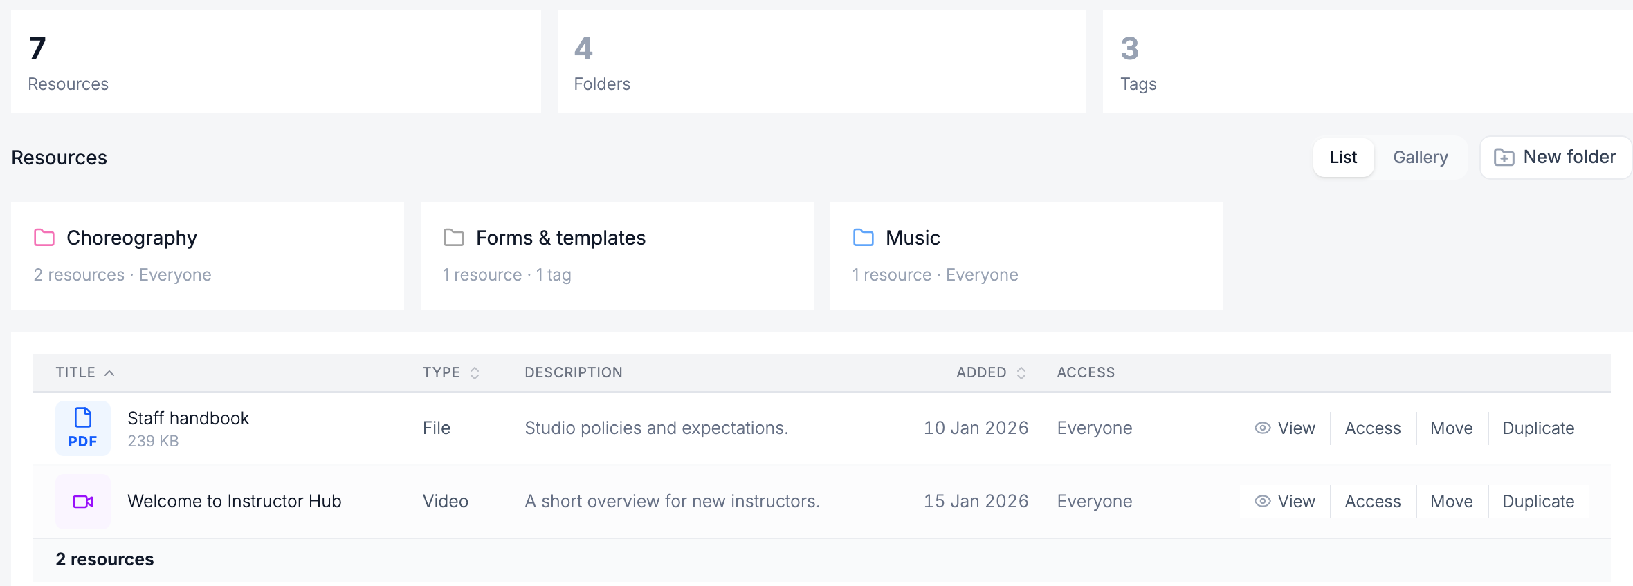Viewport: 1633px width, 586px height.
Task: Switch to List view
Action: pyautogui.click(x=1344, y=158)
